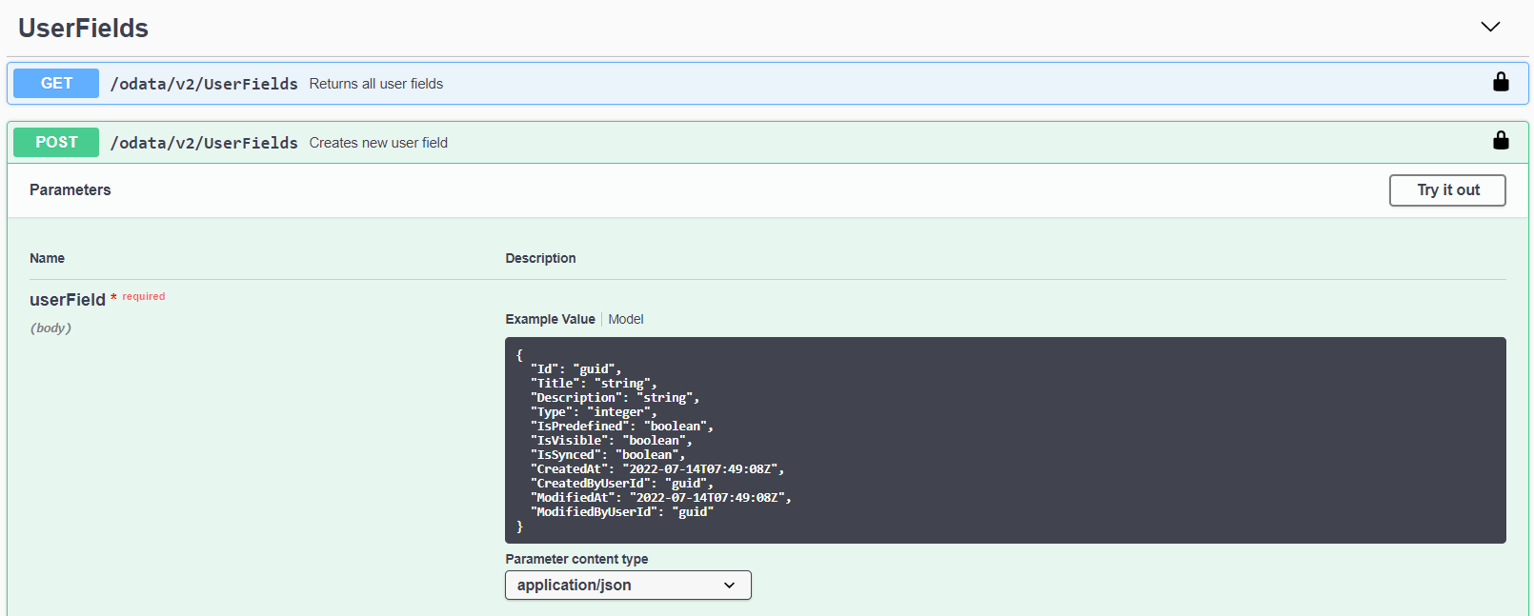Select the Example Value tab
The image size is (1534, 616).
(550, 319)
